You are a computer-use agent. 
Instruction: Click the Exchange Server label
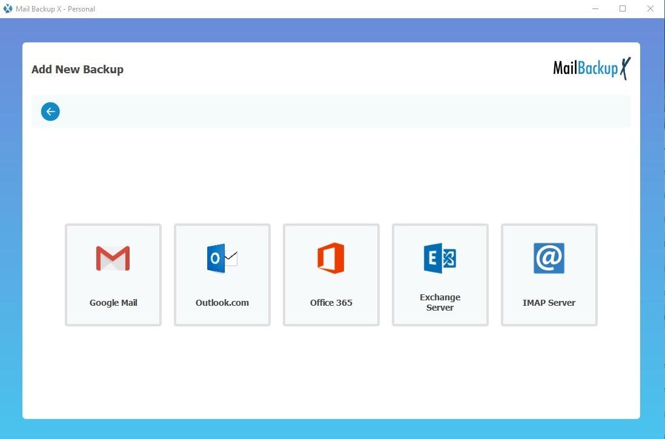pos(440,302)
